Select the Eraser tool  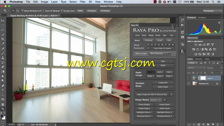(3, 67)
